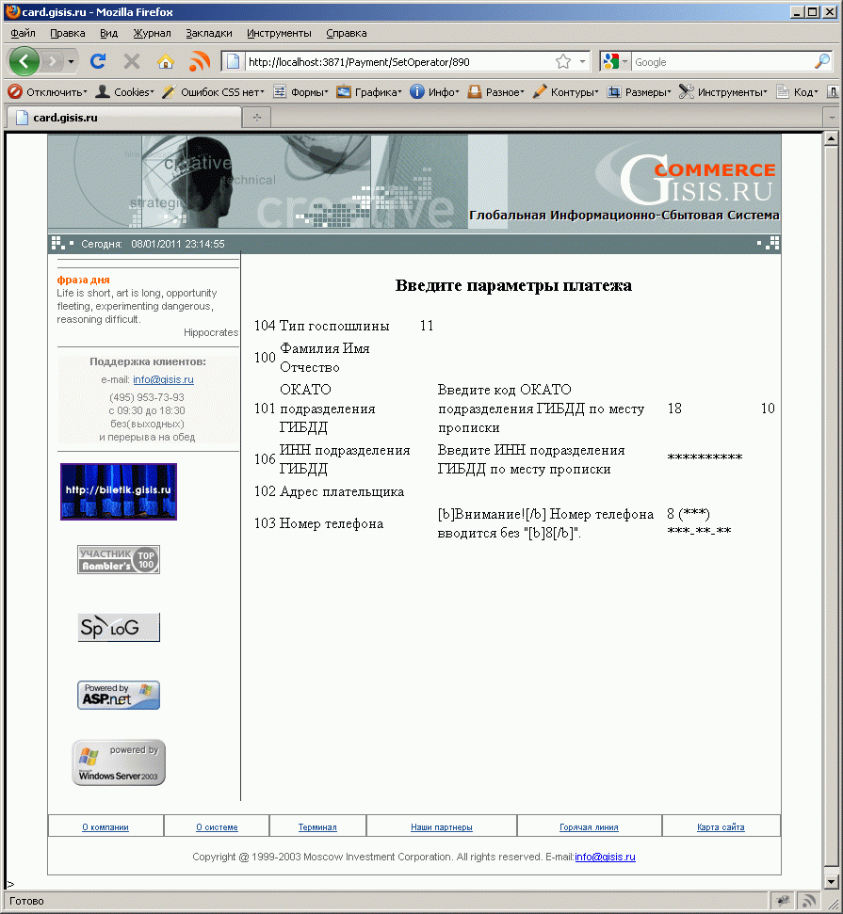This screenshot has height=914, width=843.
Task: Click the Адрес плательщика label
Action: 342,491
